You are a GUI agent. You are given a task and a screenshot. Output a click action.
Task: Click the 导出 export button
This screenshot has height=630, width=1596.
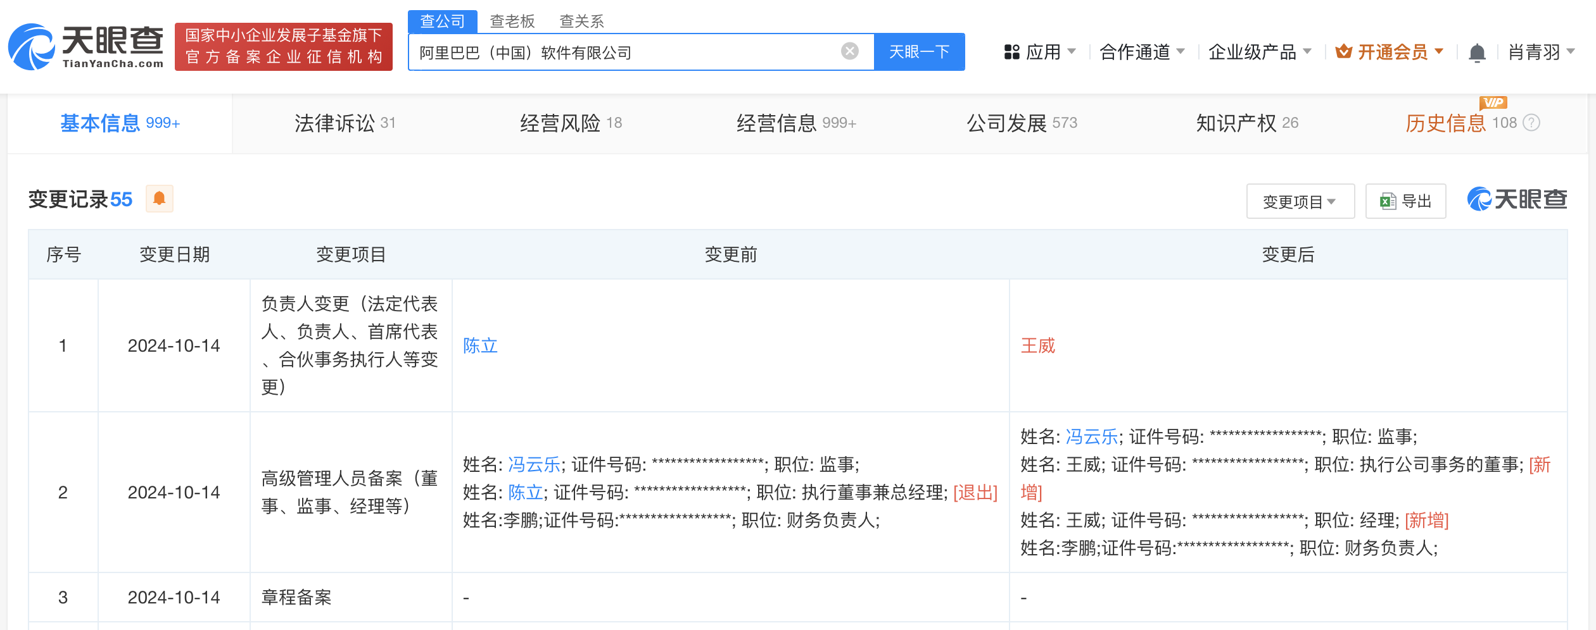coord(1405,201)
